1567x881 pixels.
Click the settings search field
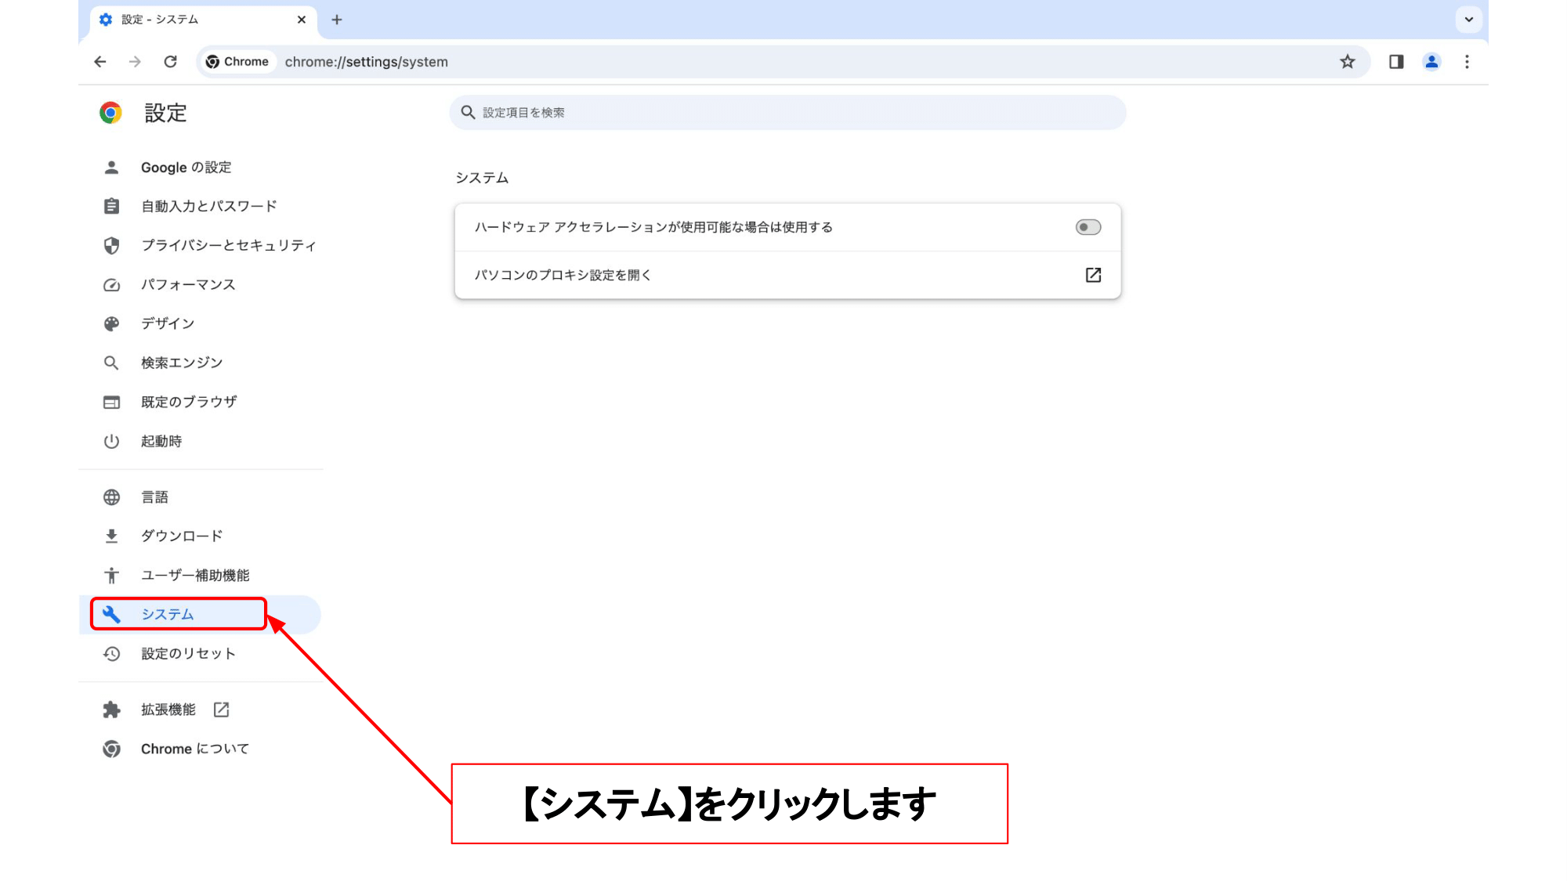tap(787, 113)
